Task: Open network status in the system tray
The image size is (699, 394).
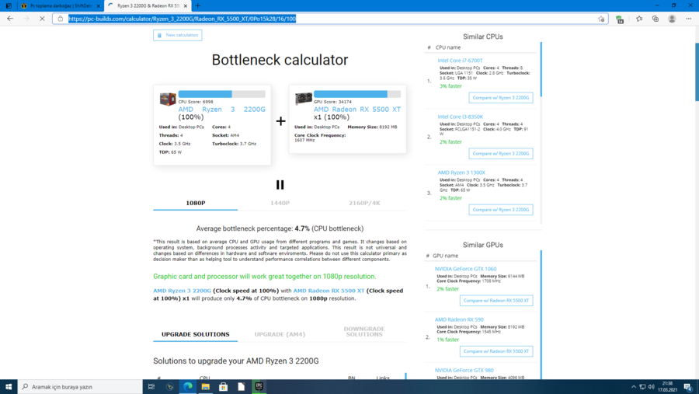Action: [x=642, y=387]
